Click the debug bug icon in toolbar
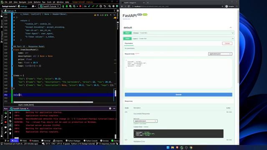The image size is (267, 150). pyautogui.click(x=67, y=6)
